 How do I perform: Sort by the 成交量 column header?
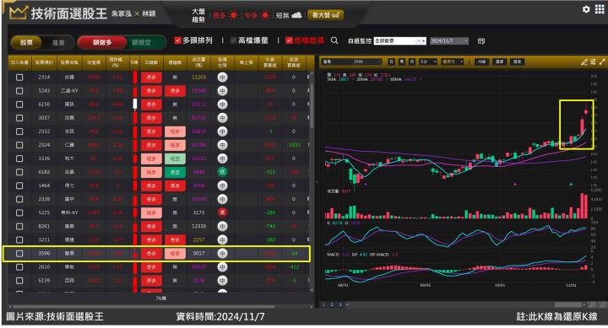(198, 62)
